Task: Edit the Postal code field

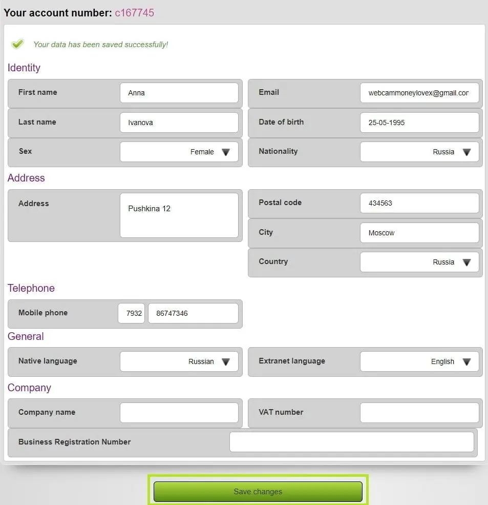Action: (x=419, y=203)
